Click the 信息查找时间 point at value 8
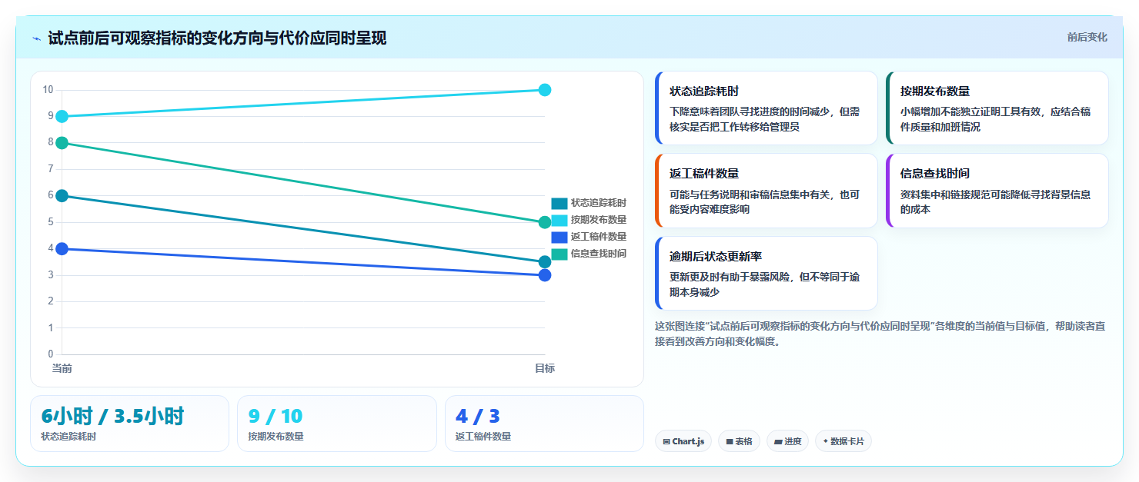Image resolution: width=1139 pixels, height=482 pixels. (62, 143)
